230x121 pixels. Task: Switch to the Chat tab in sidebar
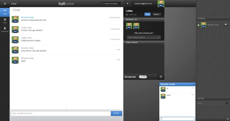point(5,12)
